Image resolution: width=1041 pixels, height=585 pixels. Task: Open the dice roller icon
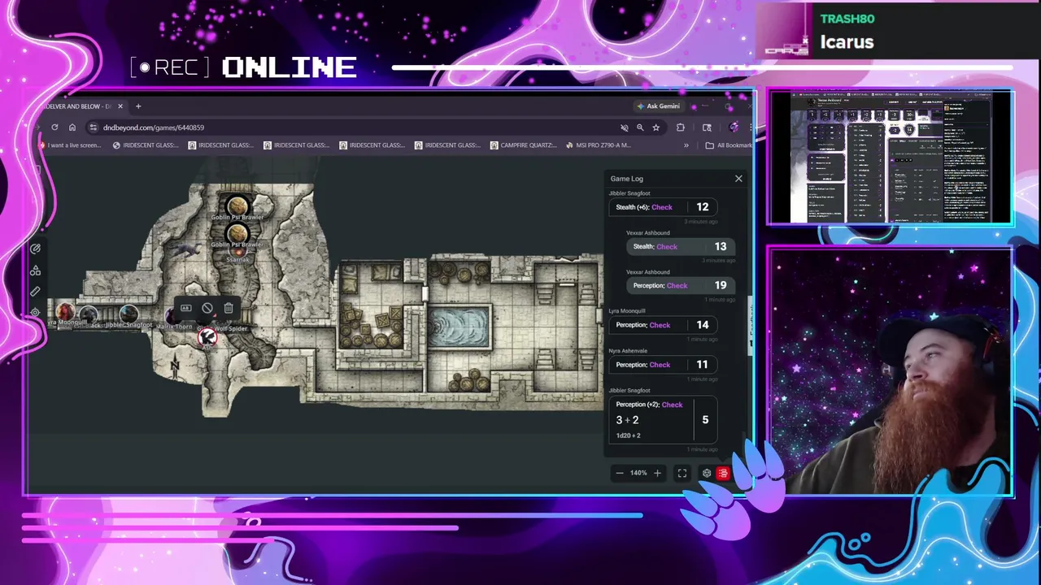(706, 473)
